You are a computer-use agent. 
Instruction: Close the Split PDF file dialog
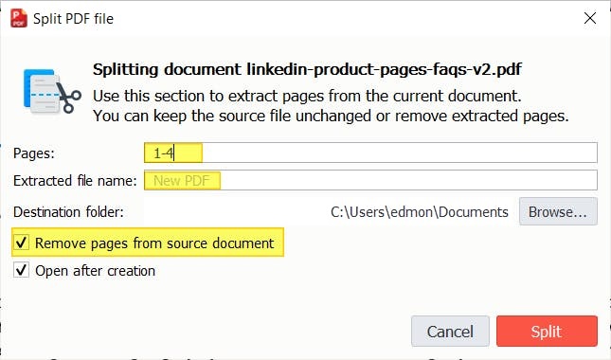click(x=590, y=18)
